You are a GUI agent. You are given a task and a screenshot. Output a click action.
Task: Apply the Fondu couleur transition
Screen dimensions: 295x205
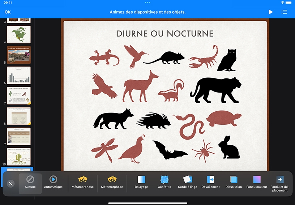(x=257, y=182)
